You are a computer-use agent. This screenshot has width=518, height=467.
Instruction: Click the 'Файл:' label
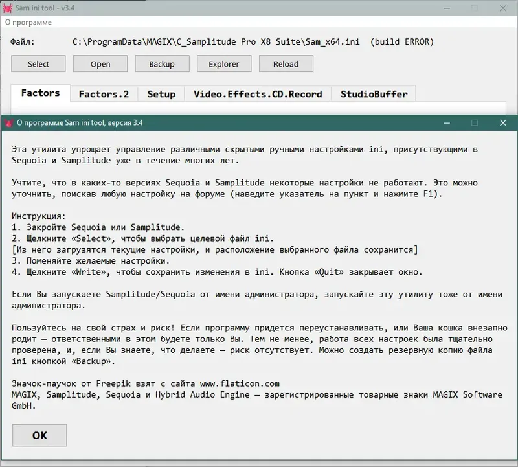click(22, 42)
